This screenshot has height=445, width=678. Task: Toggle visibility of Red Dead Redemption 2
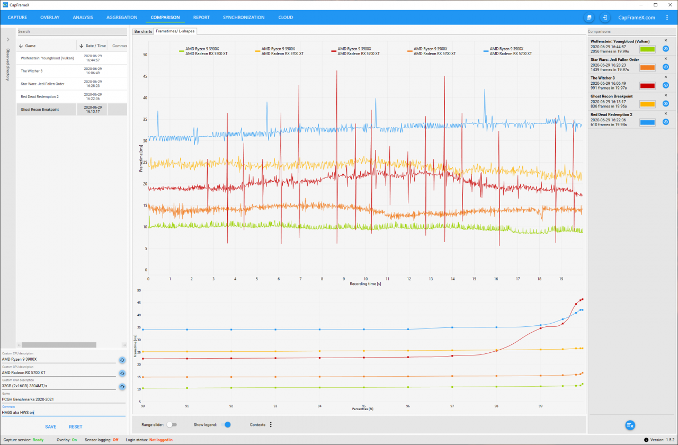(x=666, y=122)
